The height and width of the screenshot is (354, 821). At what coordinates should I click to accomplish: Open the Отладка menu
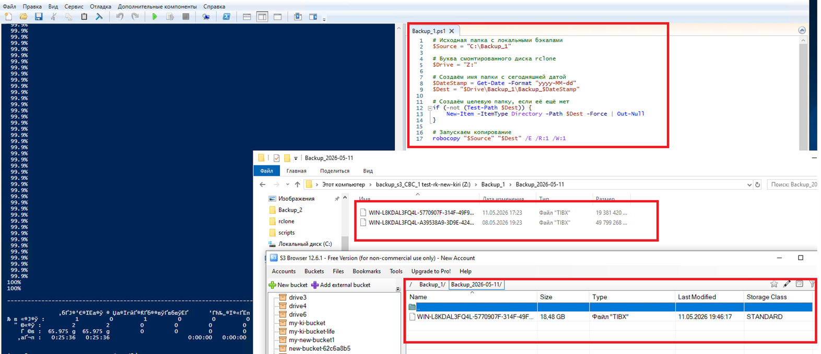click(100, 7)
